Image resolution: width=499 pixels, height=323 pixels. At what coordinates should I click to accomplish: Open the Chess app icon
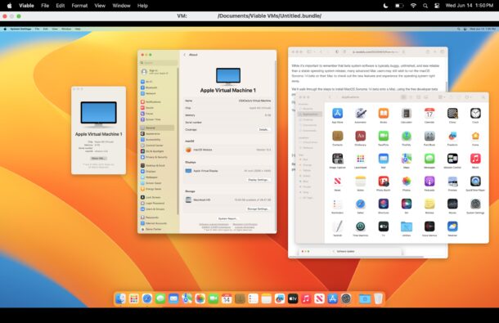452,114
